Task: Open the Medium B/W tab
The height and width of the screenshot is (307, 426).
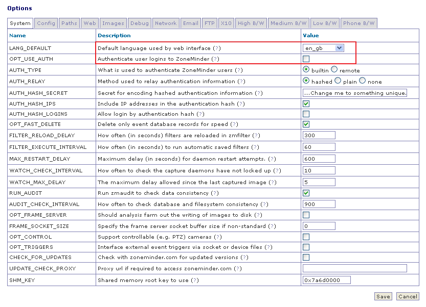Action: [x=288, y=23]
